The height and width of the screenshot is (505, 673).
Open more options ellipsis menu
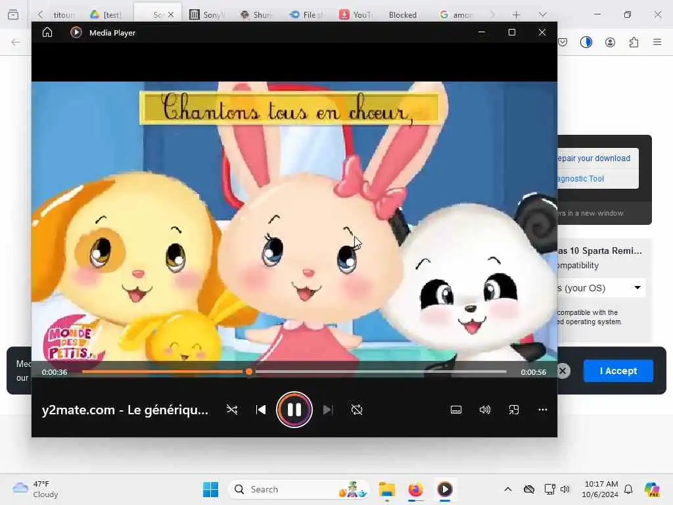point(542,410)
